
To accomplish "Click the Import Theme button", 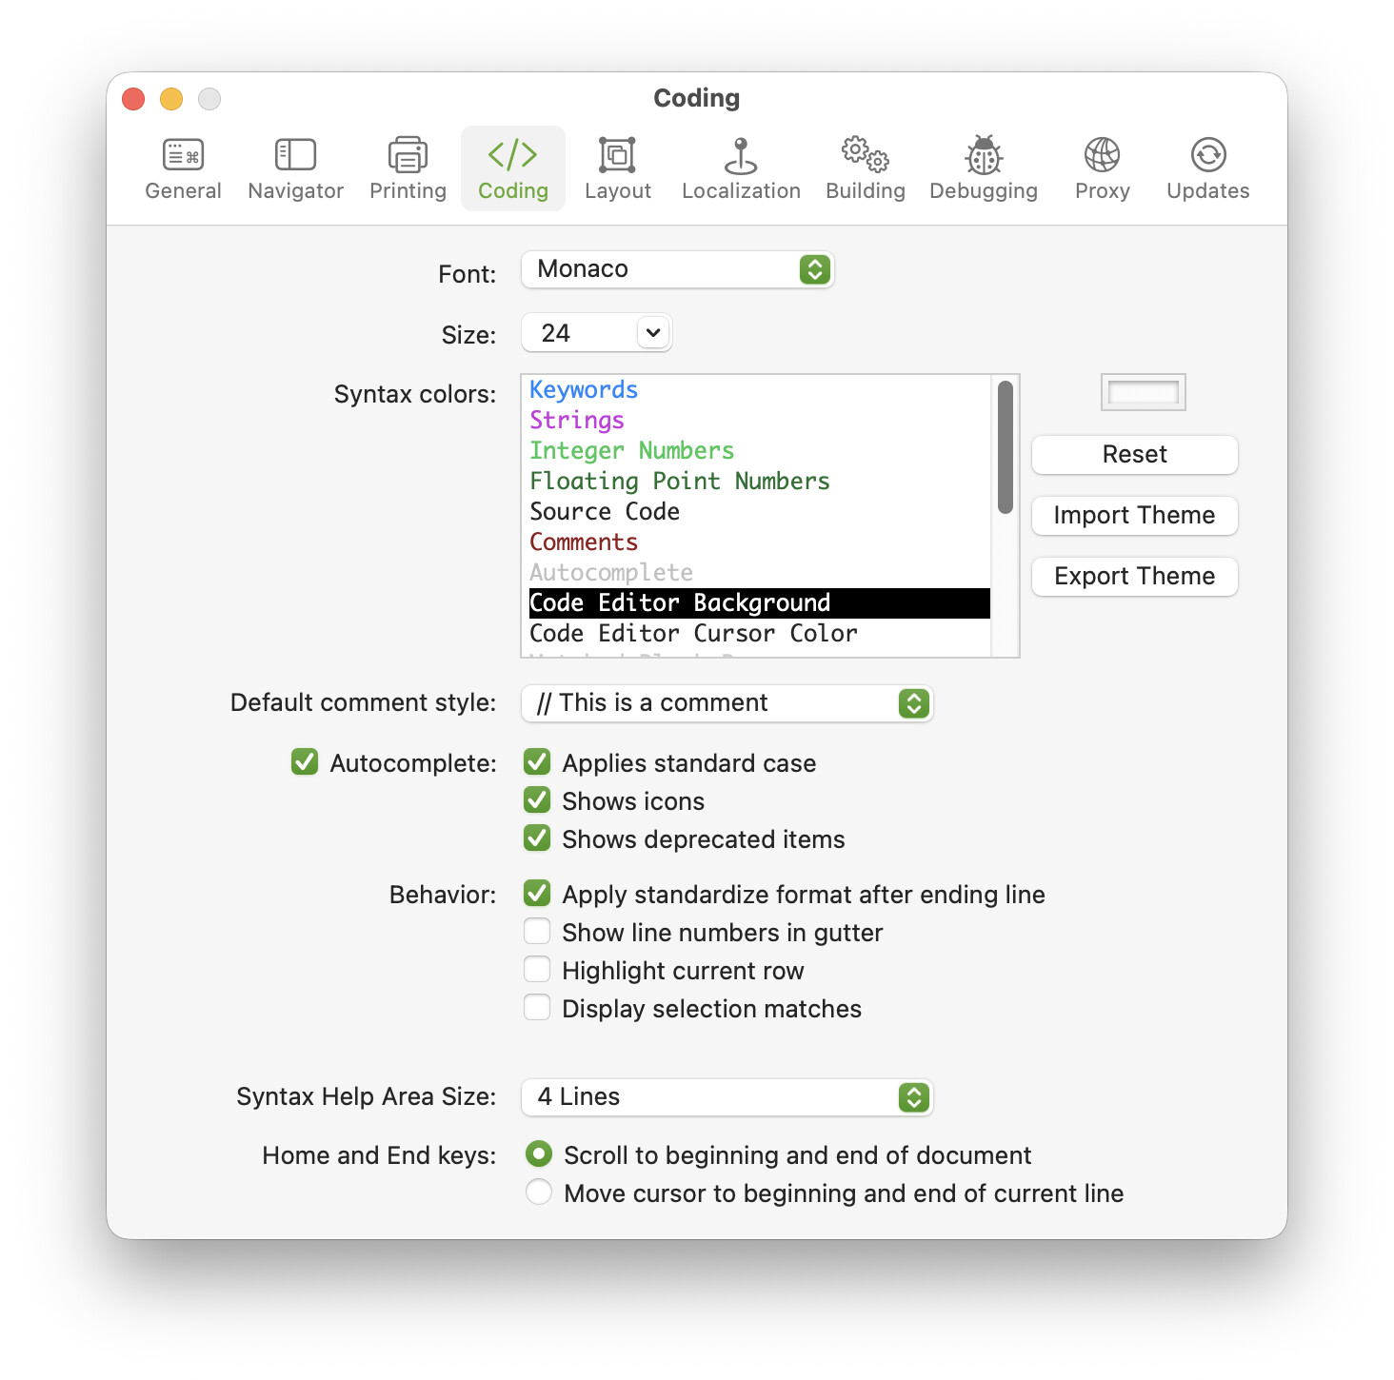I will (x=1134, y=515).
